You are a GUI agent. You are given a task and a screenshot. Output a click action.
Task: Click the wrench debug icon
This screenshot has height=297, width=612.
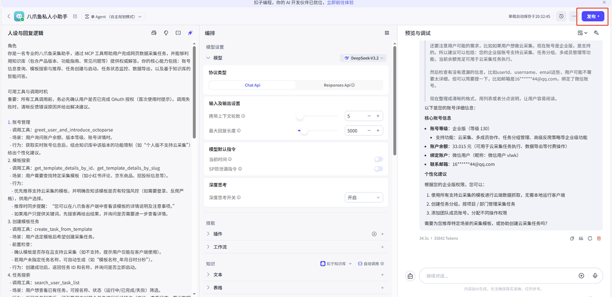(x=597, y=33)
